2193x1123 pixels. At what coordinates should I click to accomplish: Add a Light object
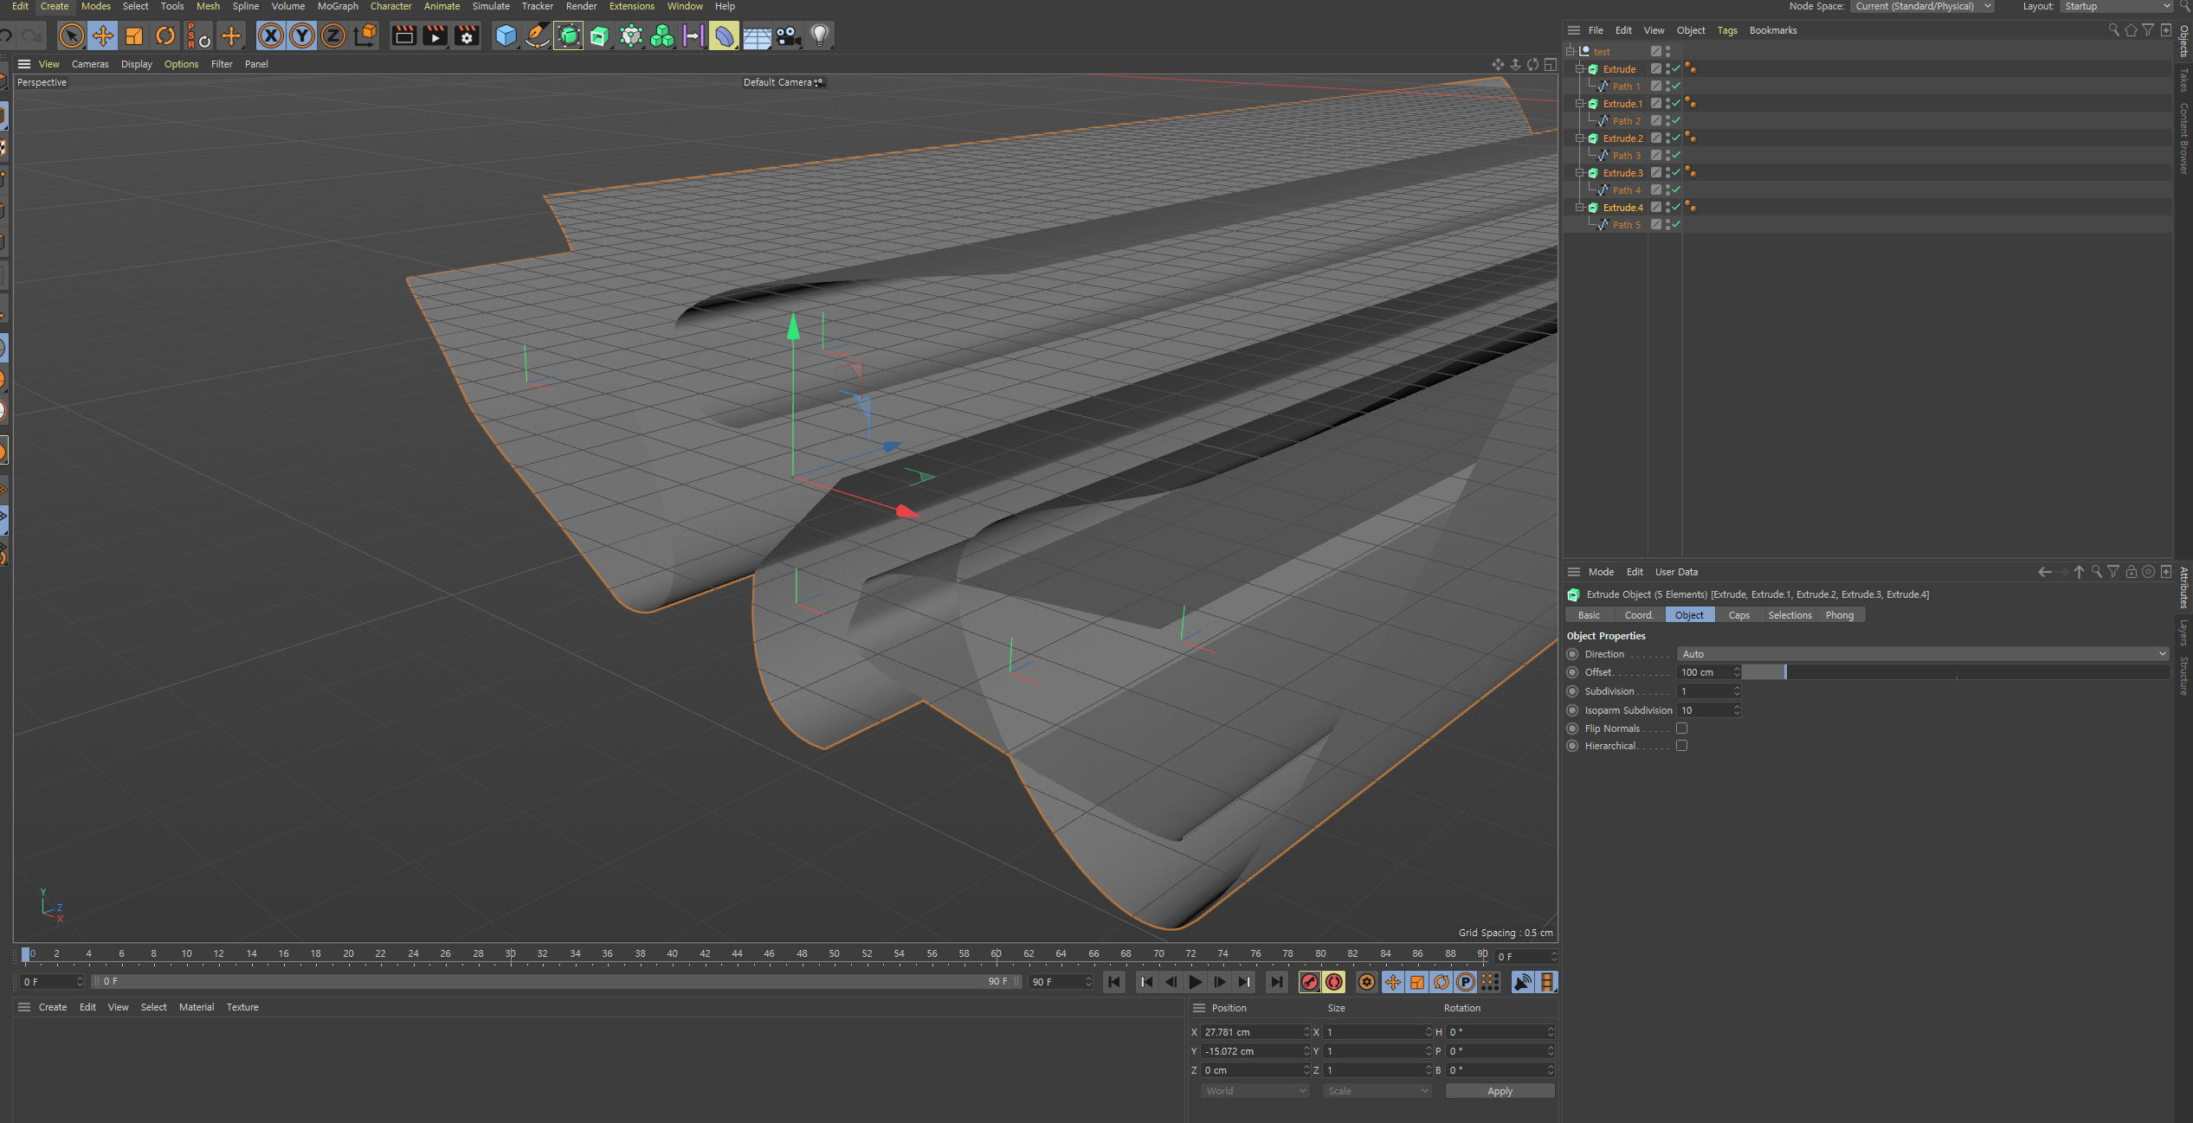pos(819,35)
